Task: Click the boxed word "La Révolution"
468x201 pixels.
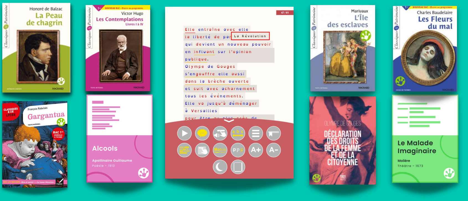Action: click(250, 36)
